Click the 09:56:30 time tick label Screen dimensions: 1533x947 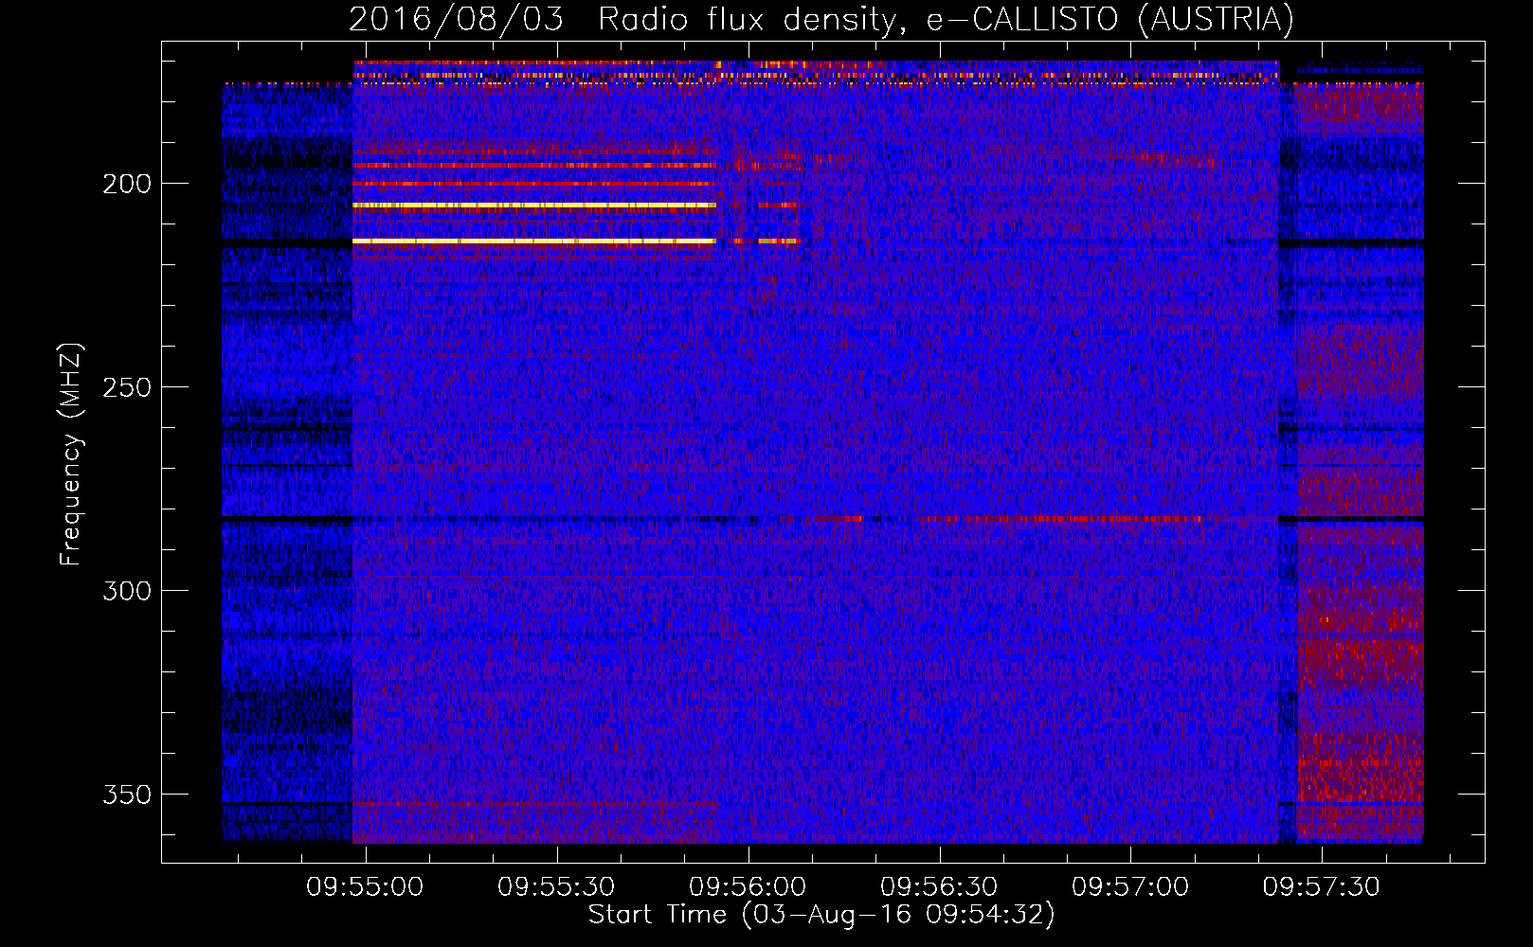939,887
